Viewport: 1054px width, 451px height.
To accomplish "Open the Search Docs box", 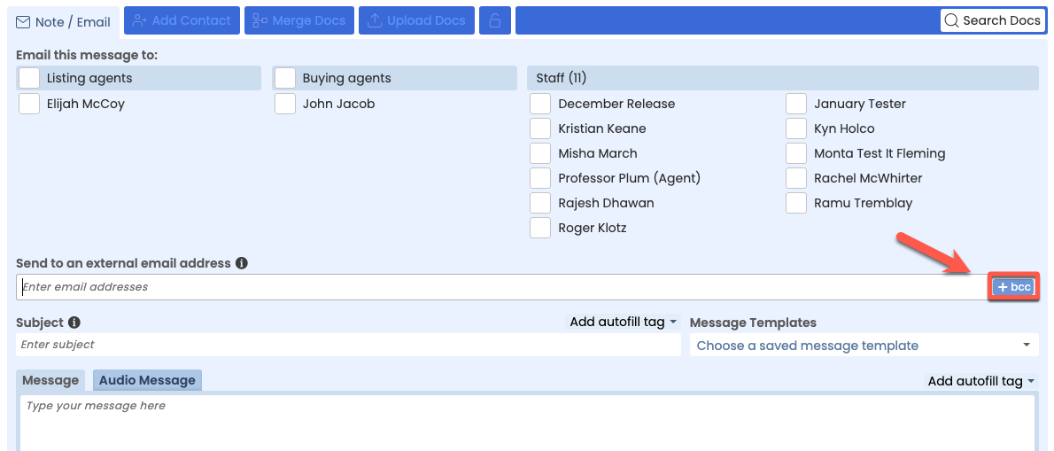I will coord(992,20).
